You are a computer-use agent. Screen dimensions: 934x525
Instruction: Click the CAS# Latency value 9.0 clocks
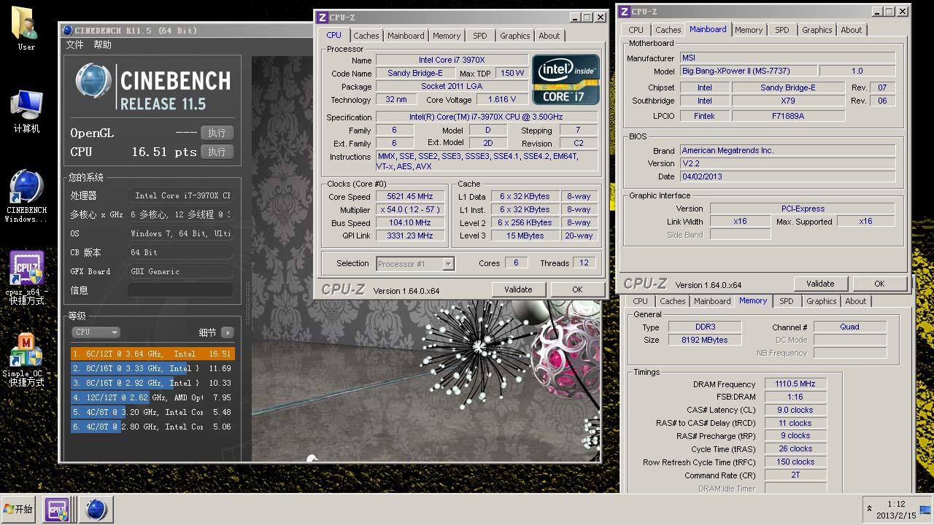pos(795,410)
